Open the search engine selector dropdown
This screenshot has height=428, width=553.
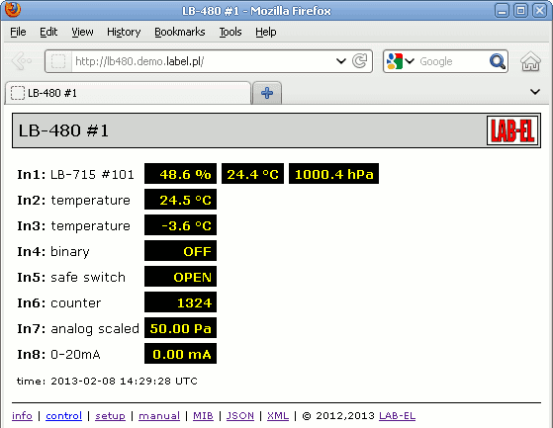coord(401,61)
